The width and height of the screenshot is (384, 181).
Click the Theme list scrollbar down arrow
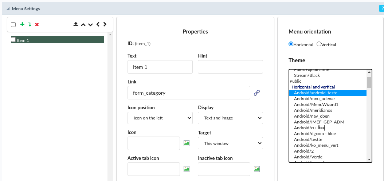click(x=369, y=160)
